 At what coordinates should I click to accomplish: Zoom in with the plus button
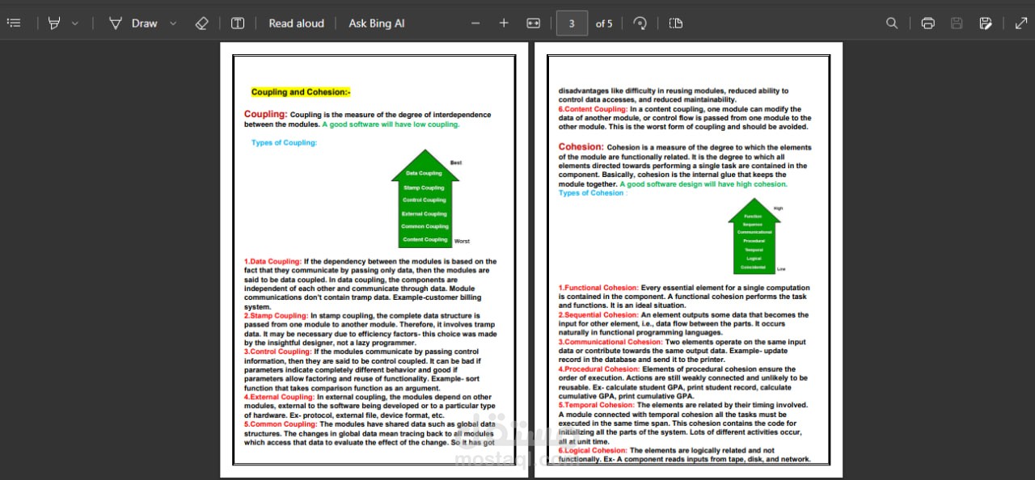[x=504, y=23]
